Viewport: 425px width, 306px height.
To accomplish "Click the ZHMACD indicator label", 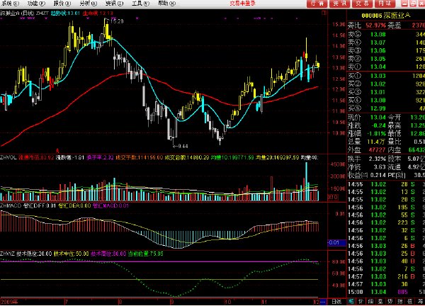I will coord(11,205).
